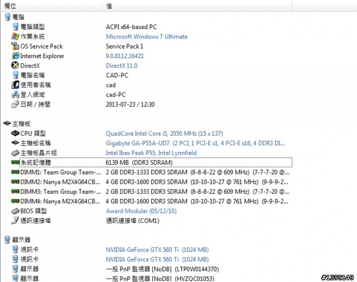Open the DirectX 11.0 link
The image size is (357, 282).
[122, 66]
